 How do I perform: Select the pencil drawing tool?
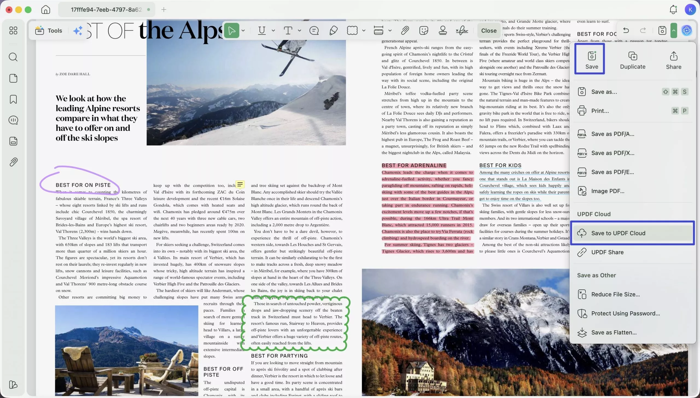[333, 30]
